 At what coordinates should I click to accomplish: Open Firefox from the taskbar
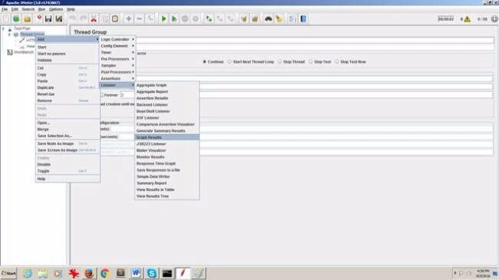(x=89, y=273)
